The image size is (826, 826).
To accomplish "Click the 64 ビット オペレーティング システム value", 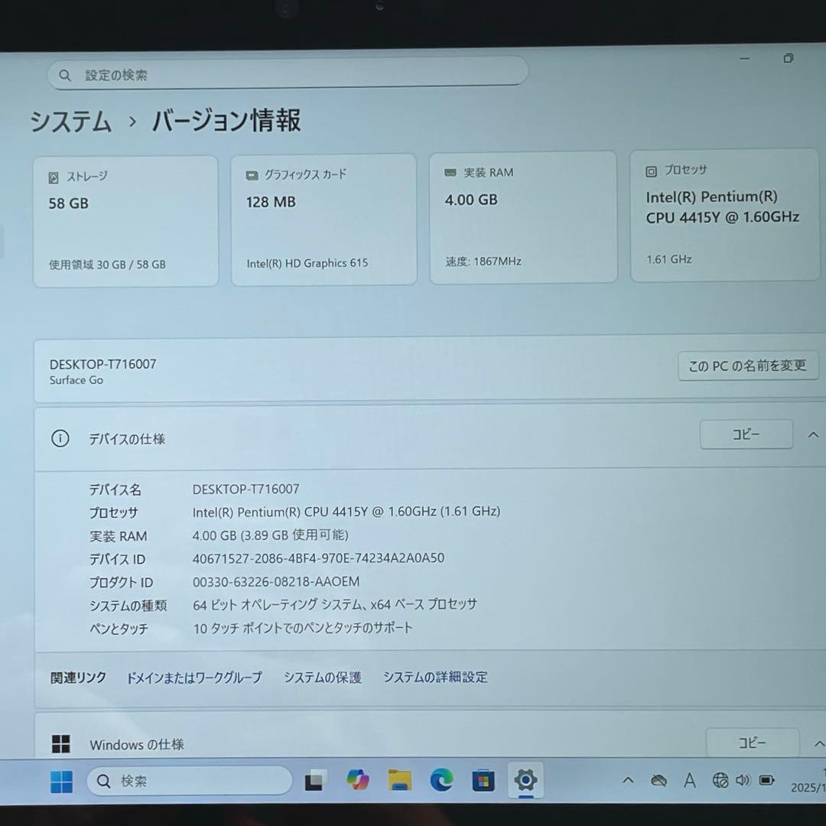I will (334, 605).
